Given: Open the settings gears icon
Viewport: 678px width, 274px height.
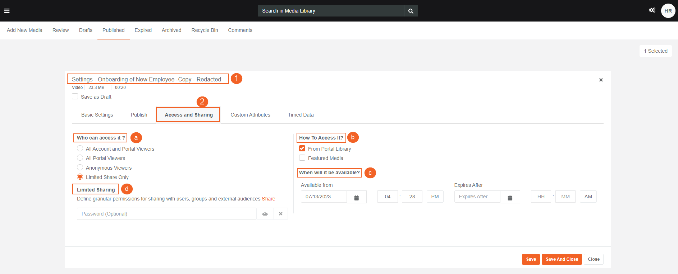Looking at the screenshot, I should click(652, 10).
